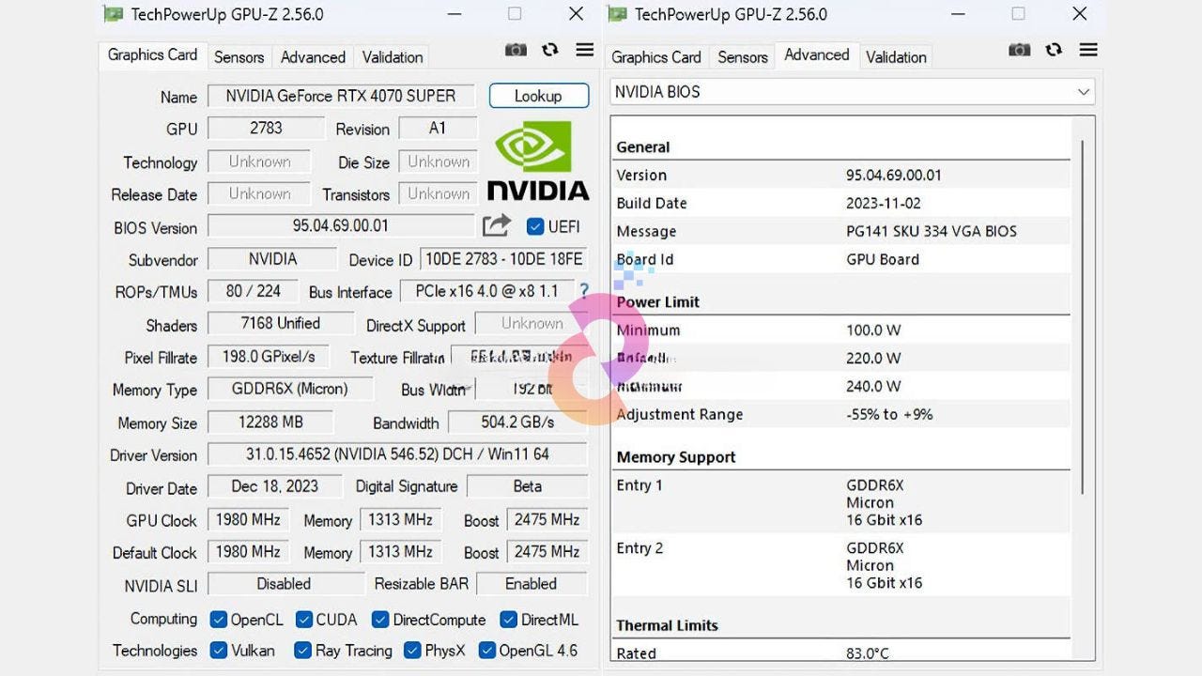1202x676 pixels.
Task: Open the hamburger menu in left GPU-Z window
Action: [585, 50]
